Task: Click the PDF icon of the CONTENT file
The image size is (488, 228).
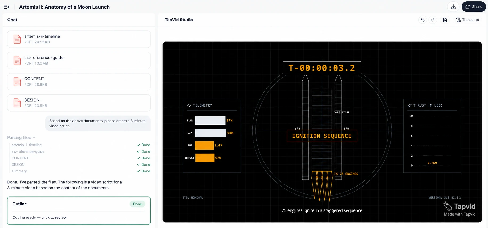Action: [x=17, y=82]
